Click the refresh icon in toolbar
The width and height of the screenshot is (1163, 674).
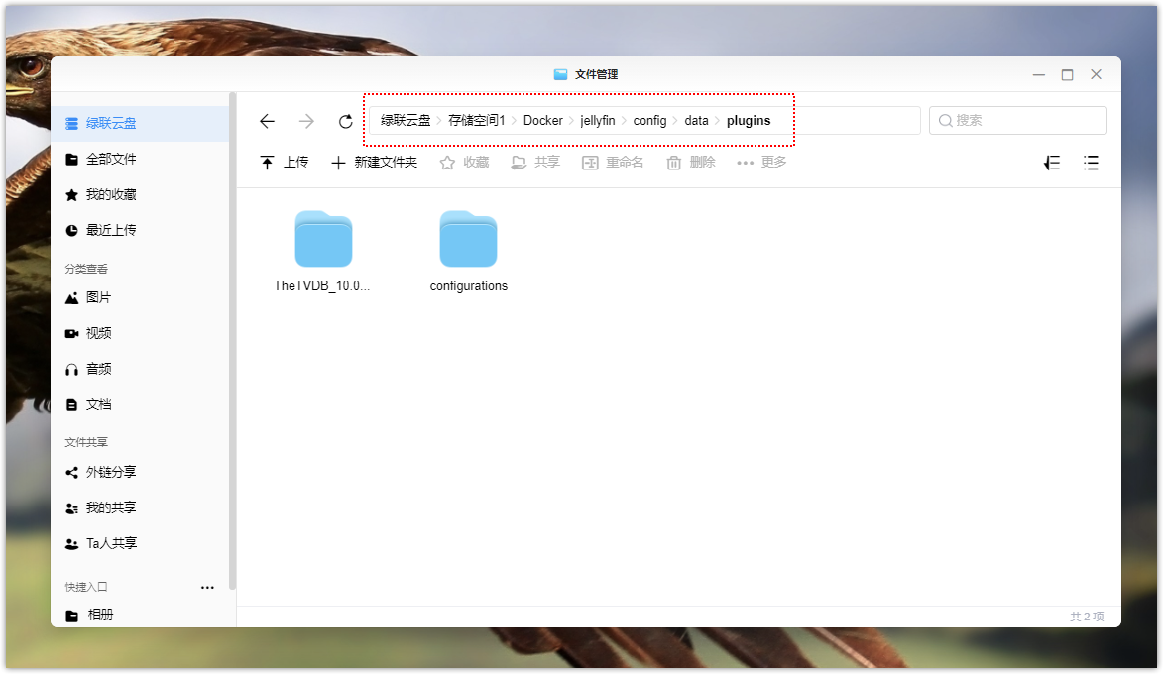(345, 121)
